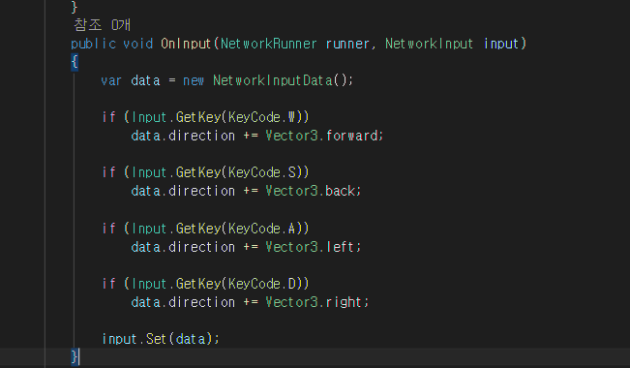Click the NetworkRunner parameter type

[269, 44]
